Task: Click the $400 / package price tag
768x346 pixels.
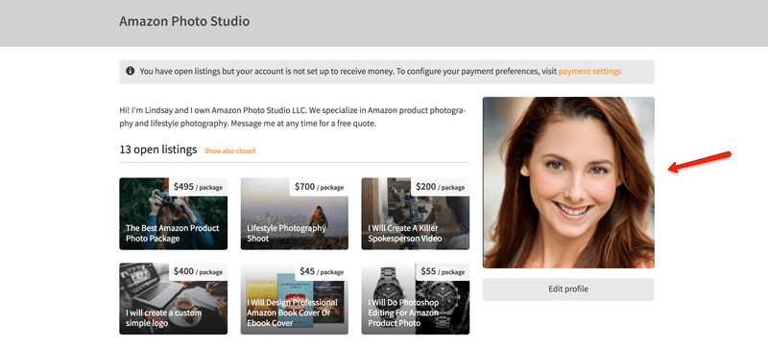Action: (x=198, y=271)
